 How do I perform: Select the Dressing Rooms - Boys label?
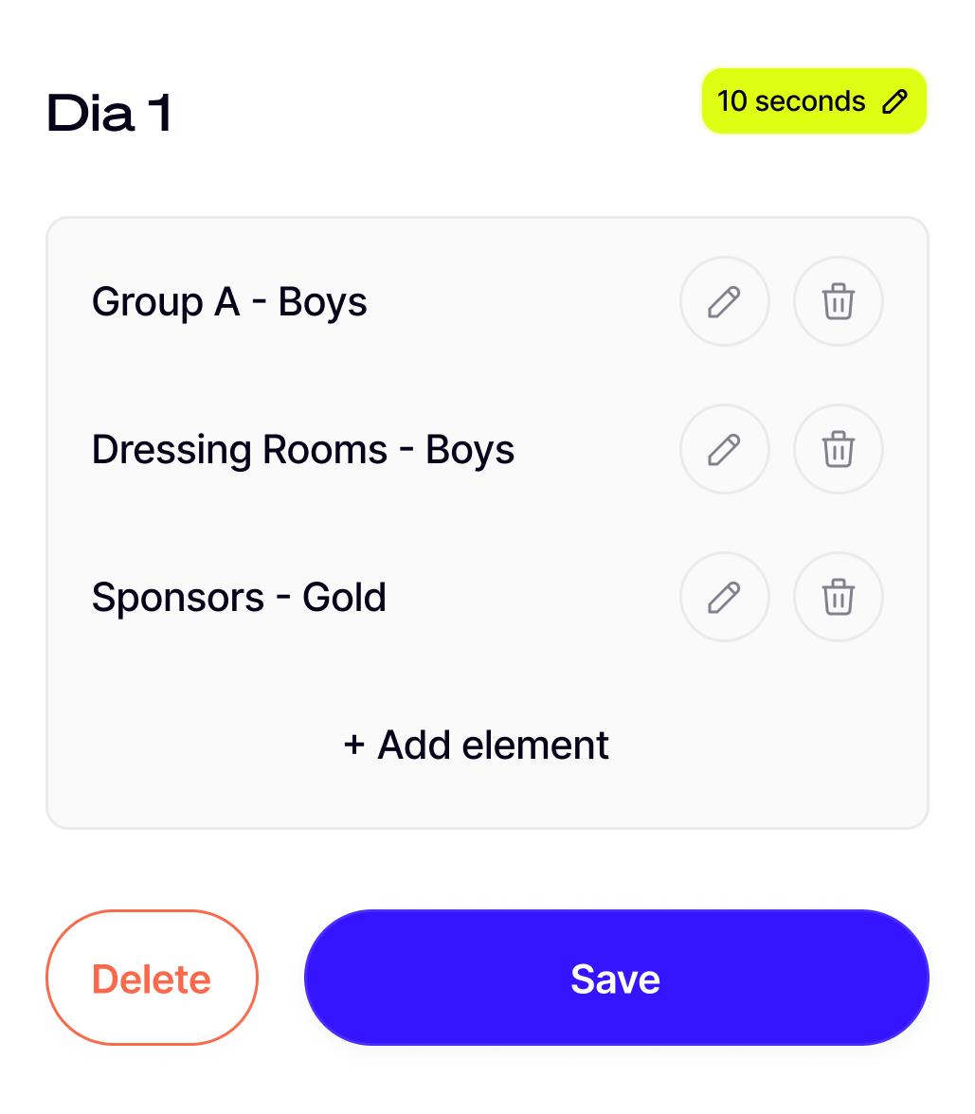(303, 450)
